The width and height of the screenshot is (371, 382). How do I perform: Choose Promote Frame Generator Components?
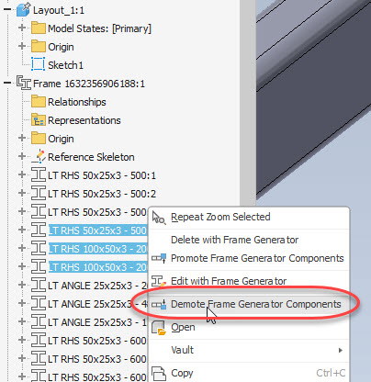[249, 258]
